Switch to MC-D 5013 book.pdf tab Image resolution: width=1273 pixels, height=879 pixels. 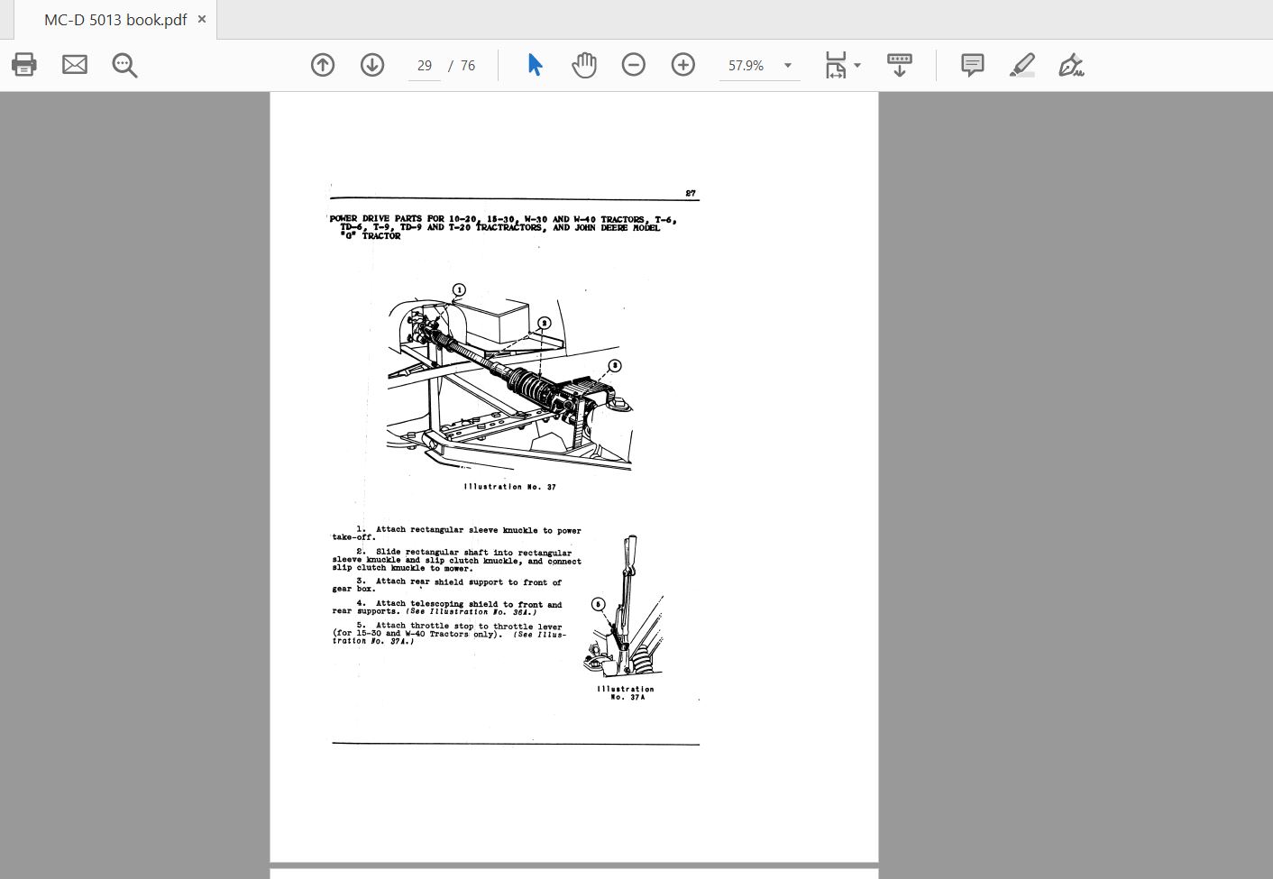(x=115, y=20)
